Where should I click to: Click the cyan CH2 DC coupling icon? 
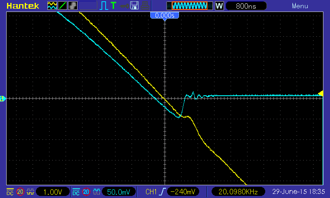pyautogui.click(x=76, y=192)
